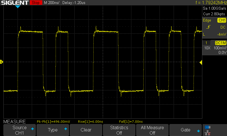Select the channel 1 tab
This screenshot has height=136, width=227.
tap(206, 42)
